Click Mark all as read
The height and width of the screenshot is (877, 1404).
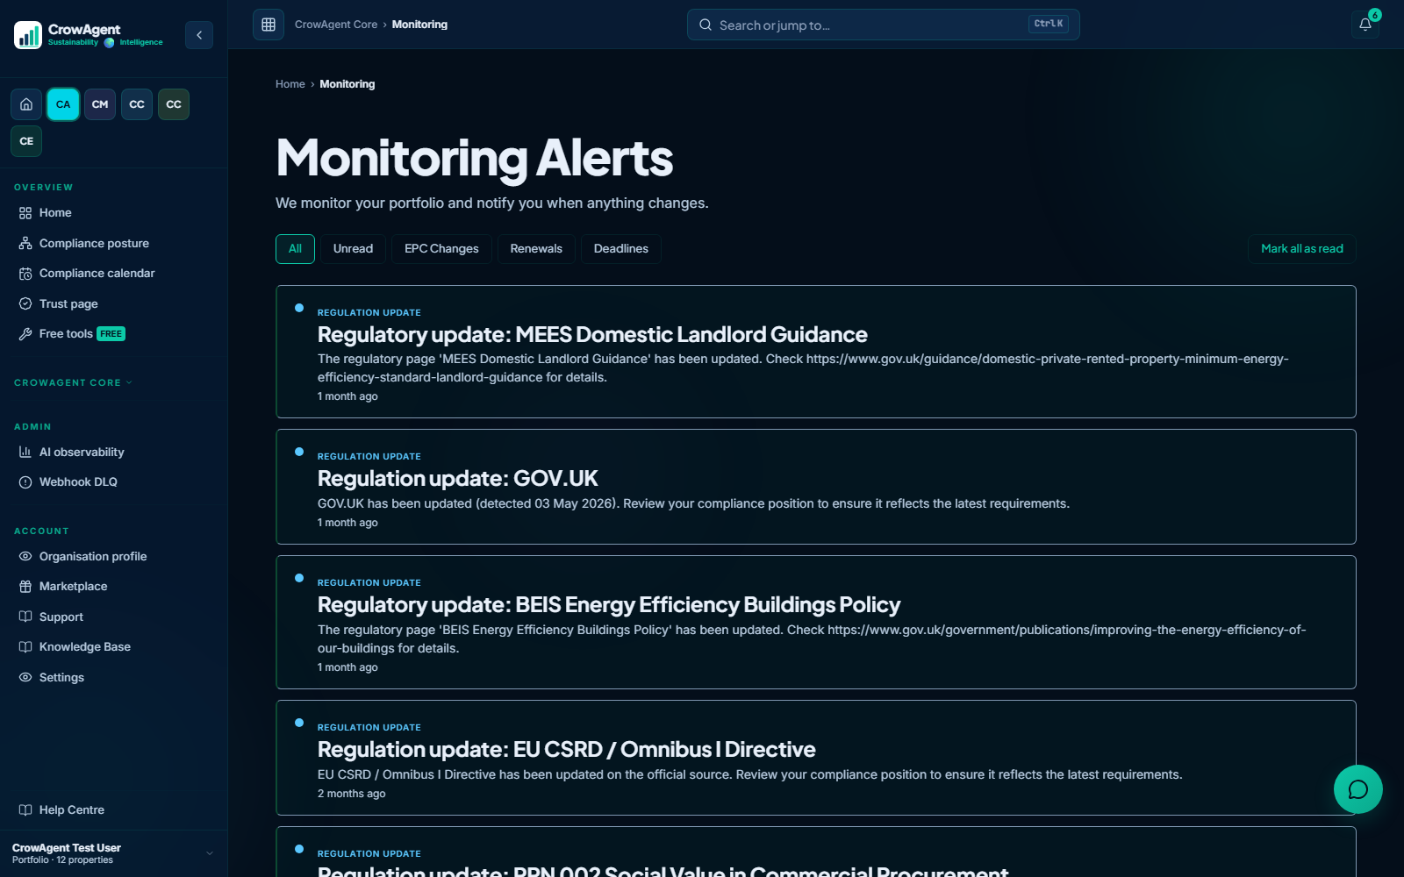point(1302,249)
